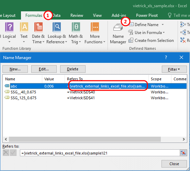The height and width of the screenshot is (171, 190).
Task: Click the Edit... button
Action: pos(44,69)
